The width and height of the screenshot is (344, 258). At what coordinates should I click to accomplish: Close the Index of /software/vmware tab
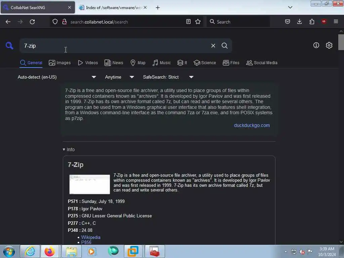(x=145, y=7)
